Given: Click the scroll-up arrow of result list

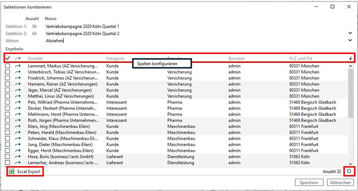Looking at the screenshot, I should coord(351,66).
